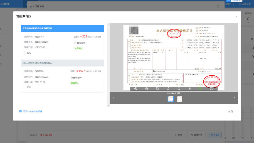The height and width of the screenshot is (143, 254).
Task: Select the second invoice card header
Action: pos(62,63)
